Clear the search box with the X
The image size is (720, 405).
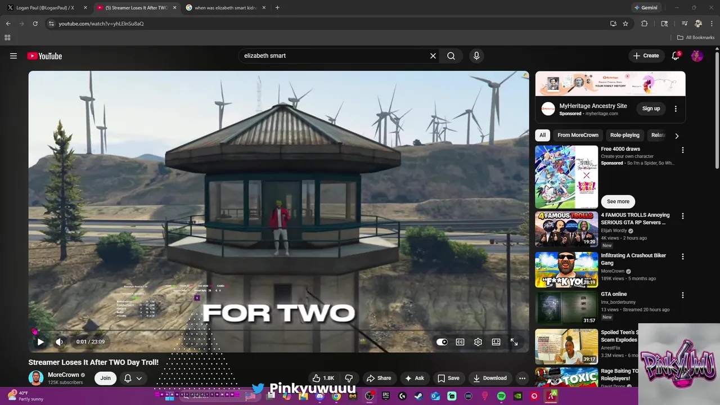coord(433,56)
